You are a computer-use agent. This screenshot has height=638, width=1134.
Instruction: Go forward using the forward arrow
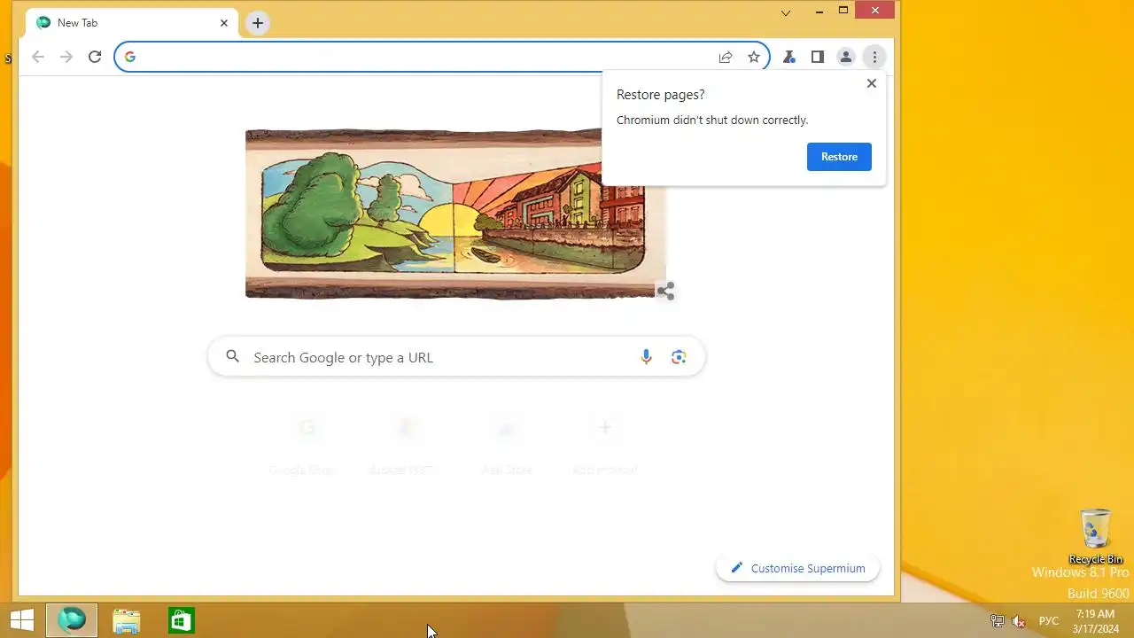tap(66, 57)
